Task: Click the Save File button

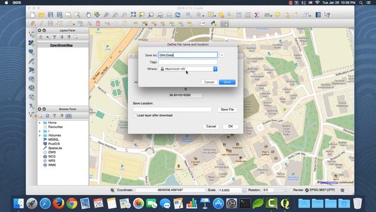Action: (x=227, y=110)
